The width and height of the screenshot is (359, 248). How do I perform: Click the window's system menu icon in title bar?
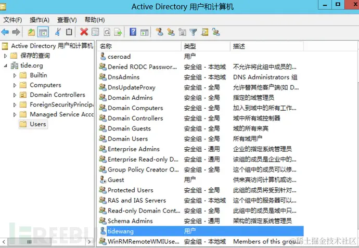coord(3,7)
